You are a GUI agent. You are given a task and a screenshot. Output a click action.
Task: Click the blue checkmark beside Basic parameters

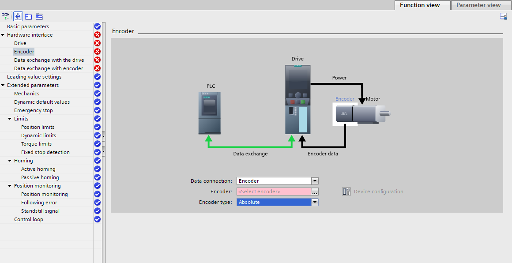(98, 26)
